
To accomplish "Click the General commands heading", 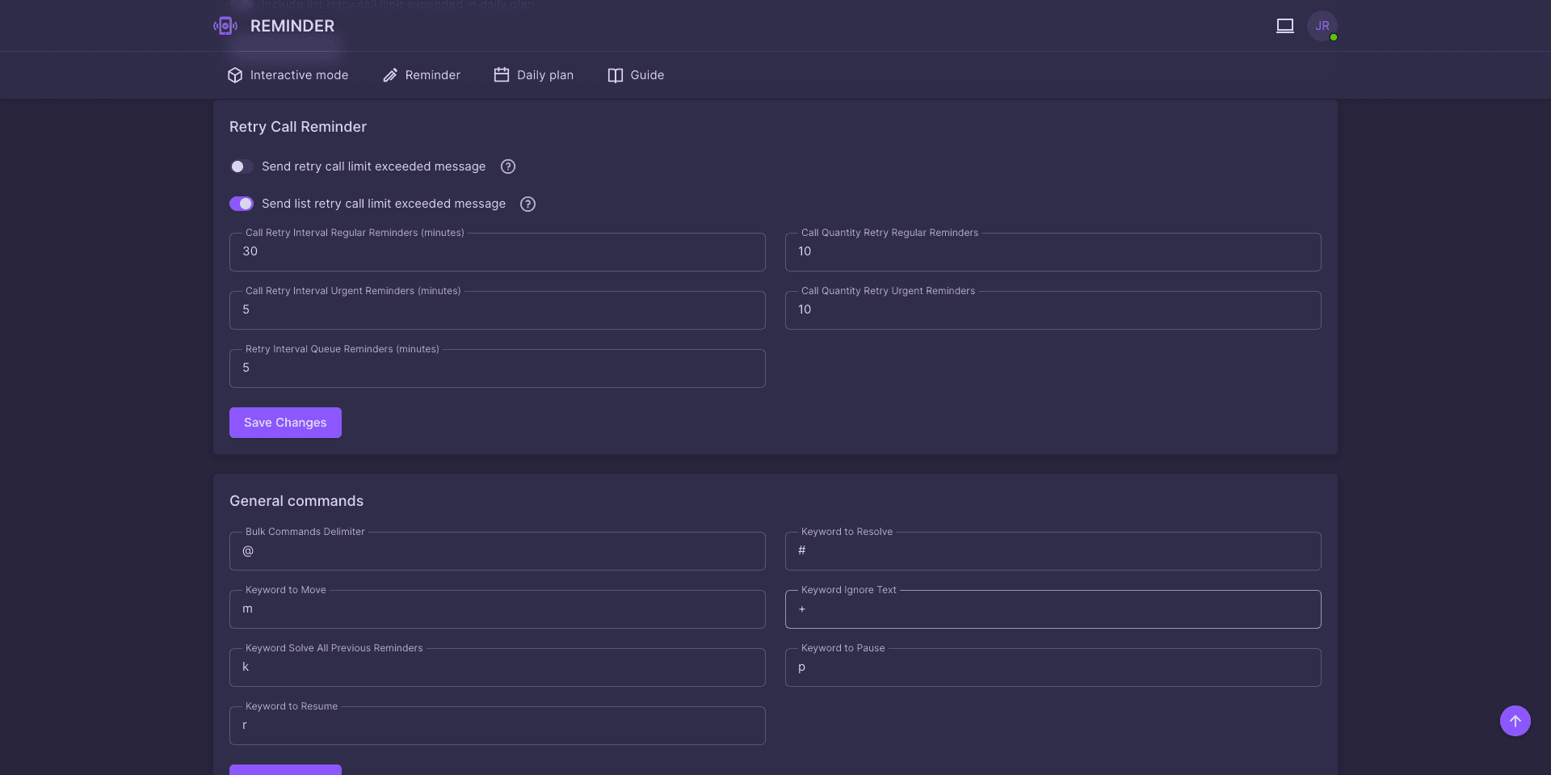I will coord(296,501).
